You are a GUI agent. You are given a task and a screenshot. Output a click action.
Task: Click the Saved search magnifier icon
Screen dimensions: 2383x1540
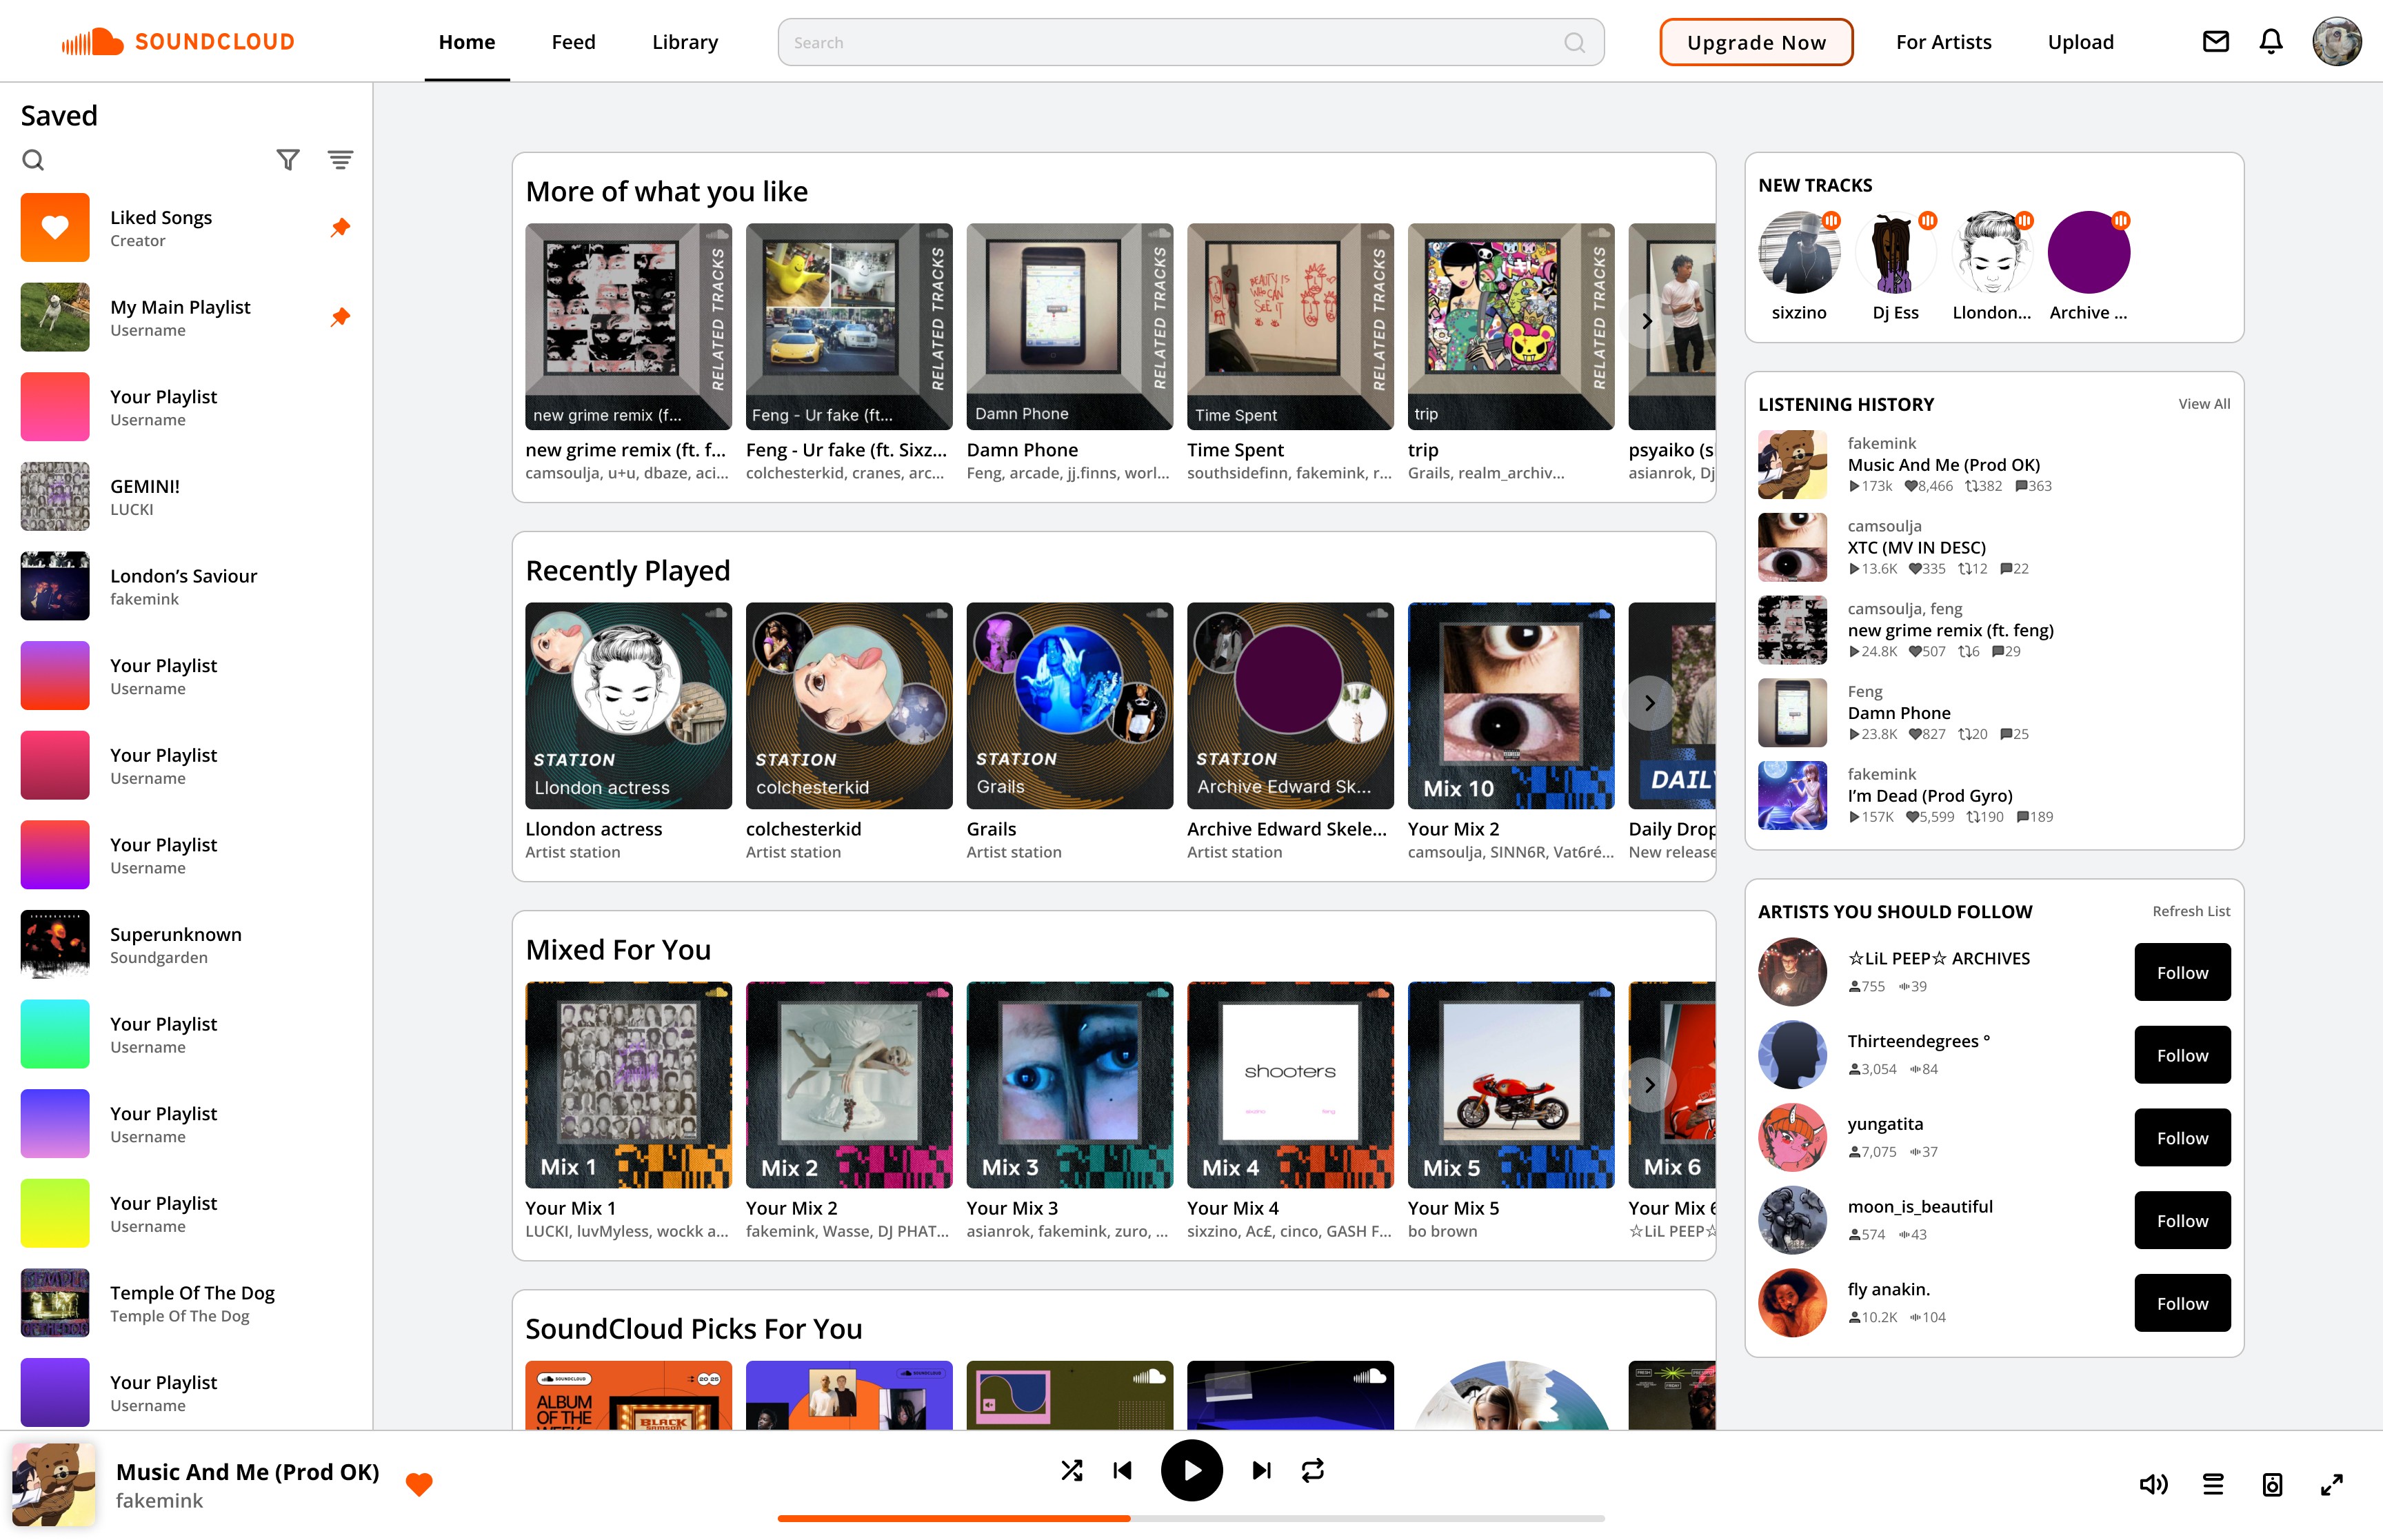point(33,160)
